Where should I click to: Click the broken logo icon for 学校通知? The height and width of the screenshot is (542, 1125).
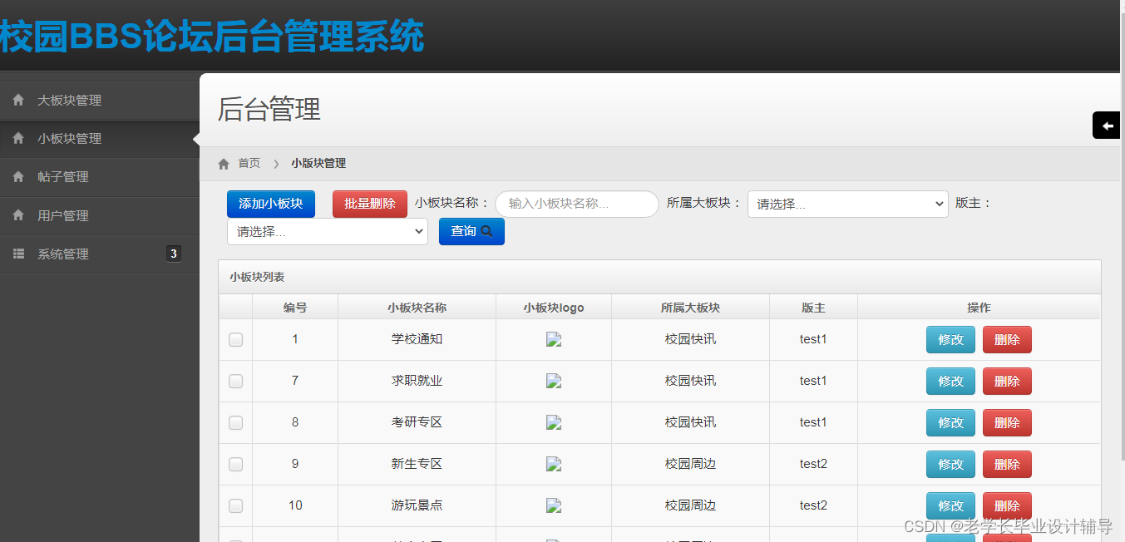click(553, 339)
